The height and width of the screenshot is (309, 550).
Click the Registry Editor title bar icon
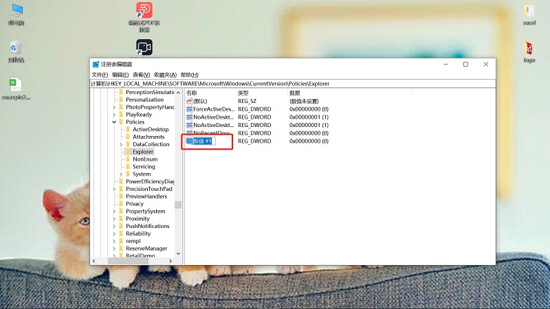click(96, 65)
